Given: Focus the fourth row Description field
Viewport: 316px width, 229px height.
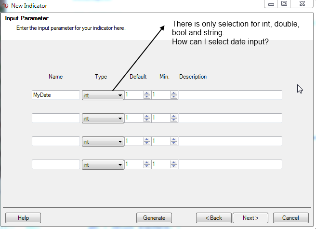Looking at the screenshot, I should coord(230,165).
